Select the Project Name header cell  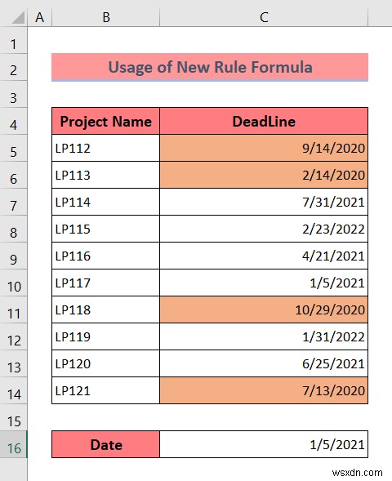[106, 121]
